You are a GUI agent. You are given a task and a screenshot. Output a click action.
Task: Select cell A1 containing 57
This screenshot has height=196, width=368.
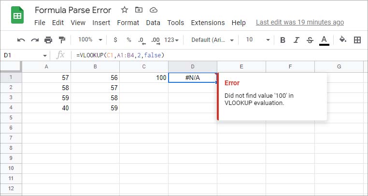46,78
